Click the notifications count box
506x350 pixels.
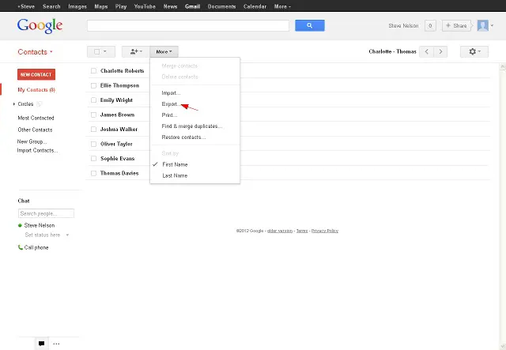[x=430, y=25]
